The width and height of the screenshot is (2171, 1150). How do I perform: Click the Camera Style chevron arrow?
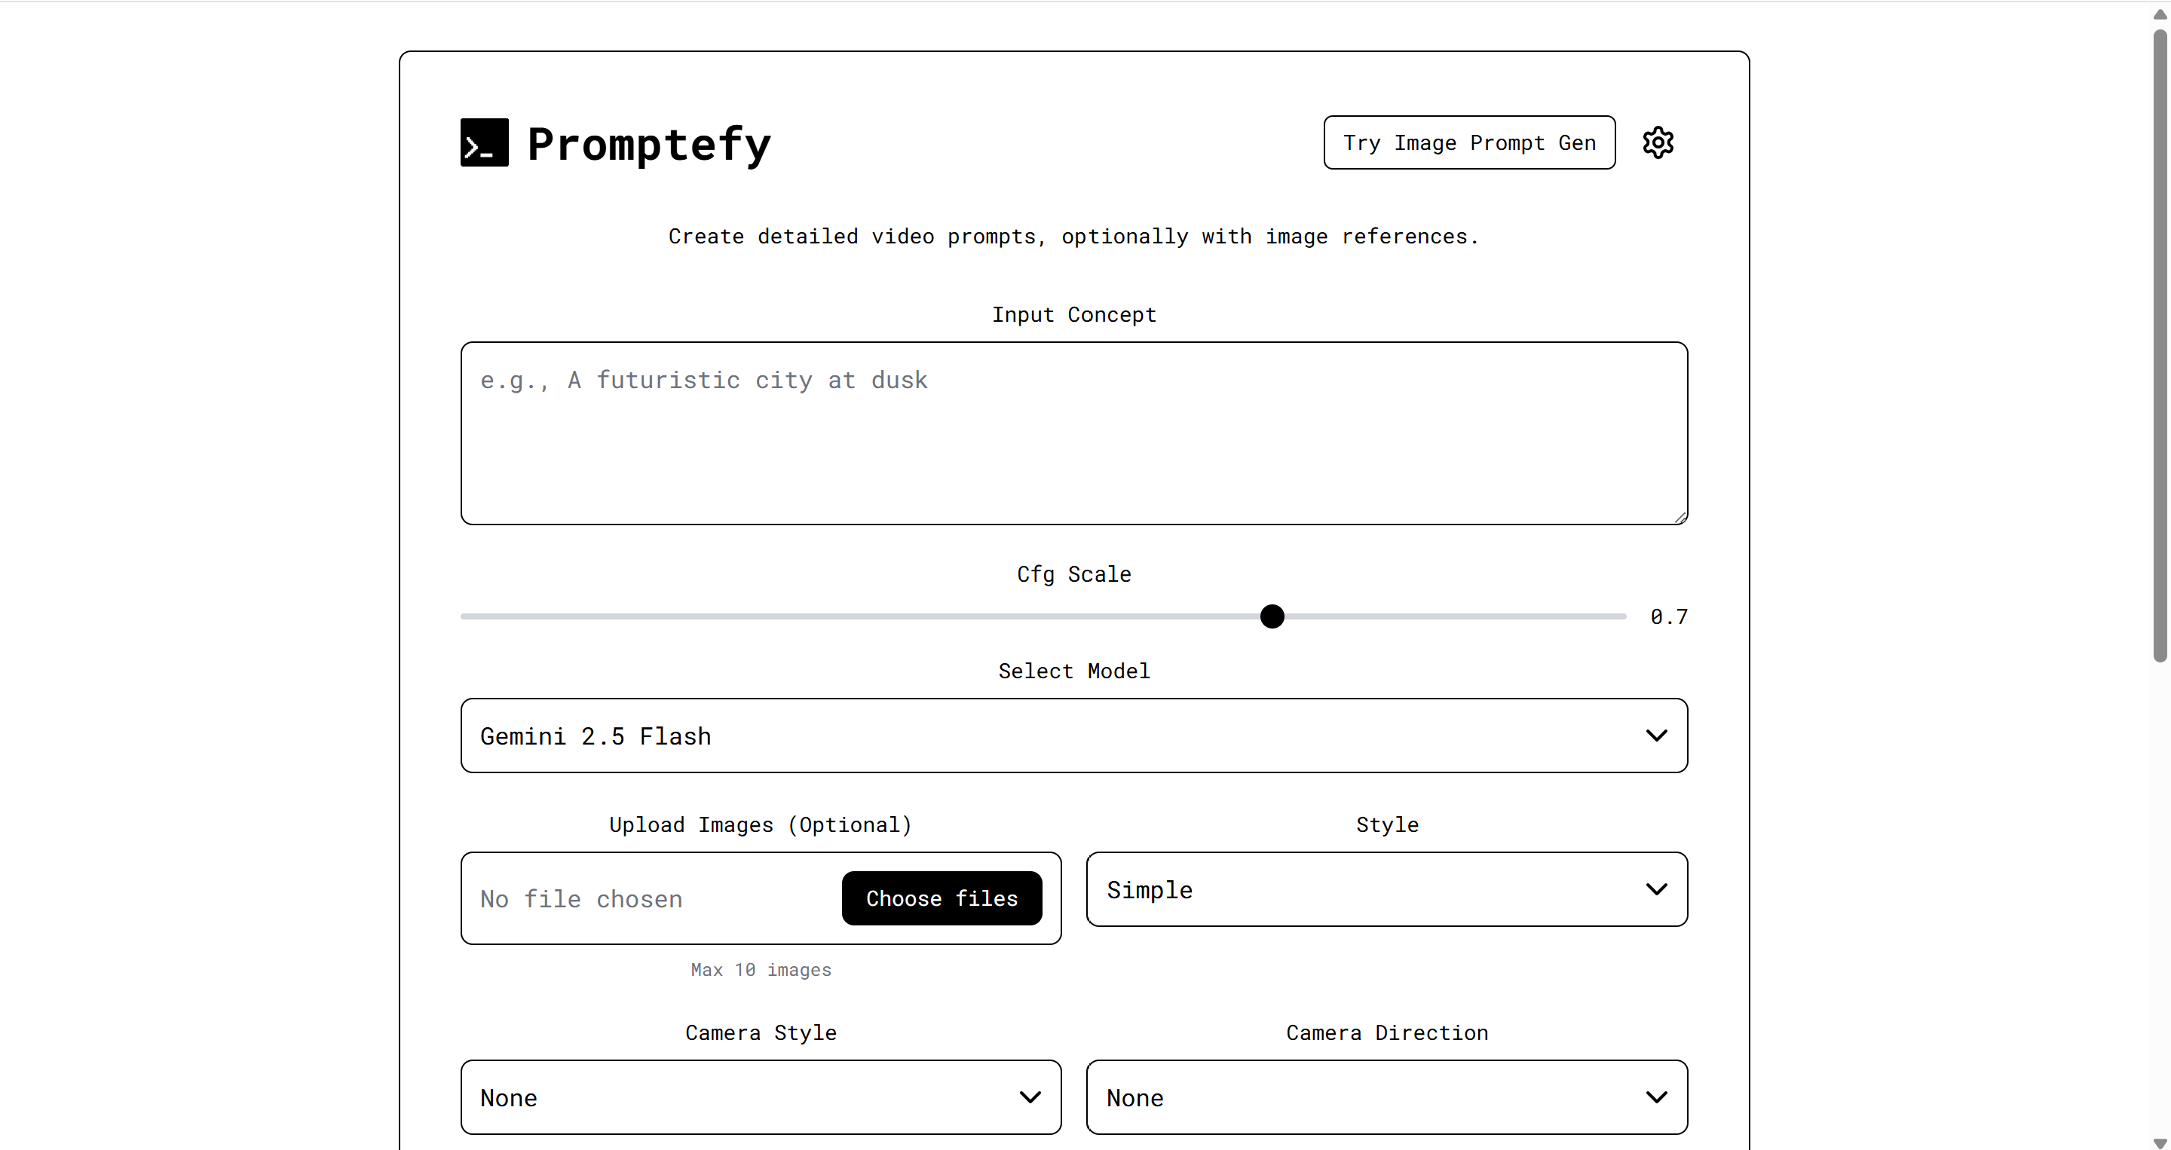click(1029, 1097)
